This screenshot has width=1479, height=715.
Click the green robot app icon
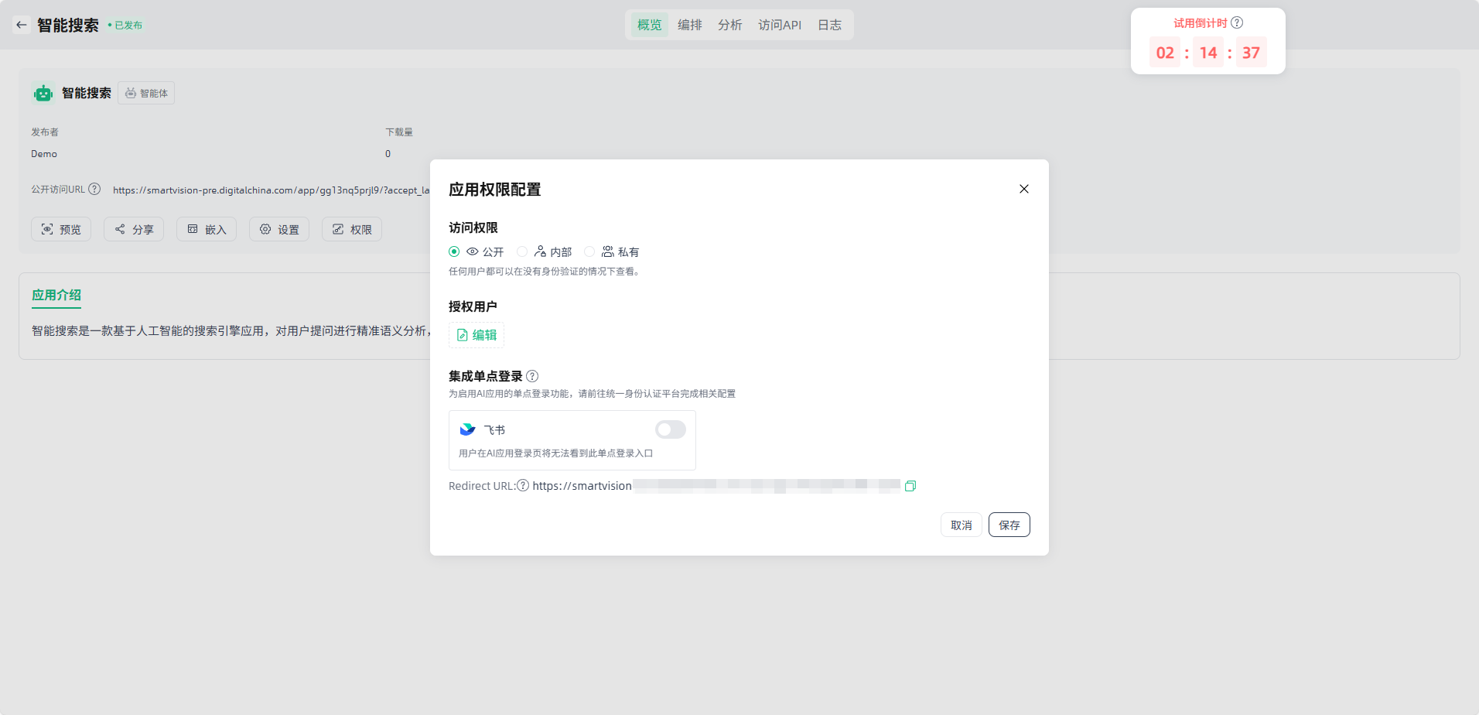(43, 94)
